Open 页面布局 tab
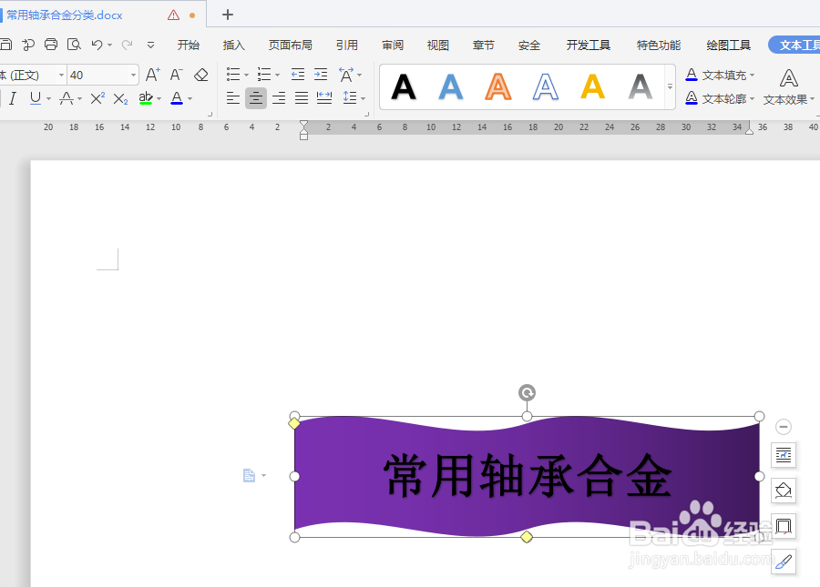This screenshot has height=587, width=820. click(291, 46)
